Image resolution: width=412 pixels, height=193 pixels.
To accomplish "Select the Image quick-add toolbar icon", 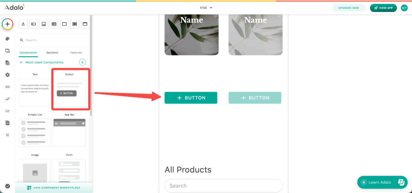I will [44, 24].
